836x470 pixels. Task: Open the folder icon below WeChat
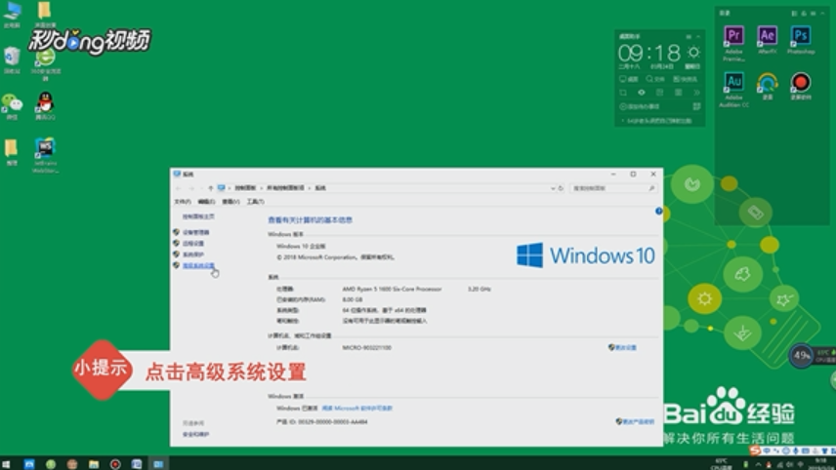pyautogui.click(x=12, y=152)
